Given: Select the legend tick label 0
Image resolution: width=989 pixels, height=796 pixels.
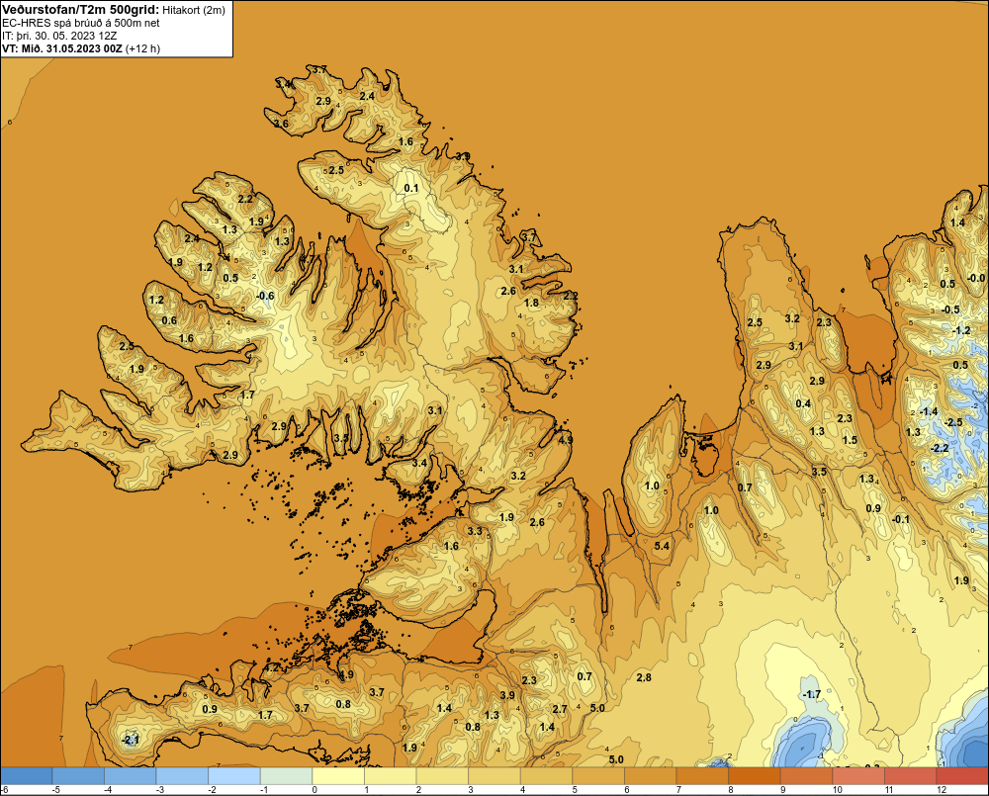Looking at the screenshot, I should tap(315, 790).
